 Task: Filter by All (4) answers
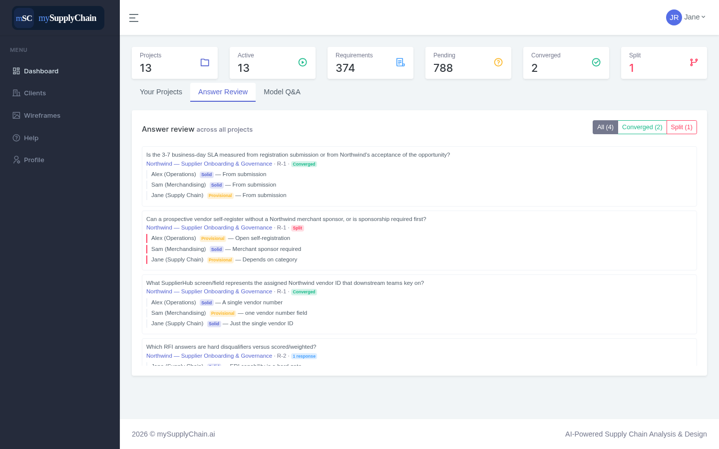click(x=605, y=127)
